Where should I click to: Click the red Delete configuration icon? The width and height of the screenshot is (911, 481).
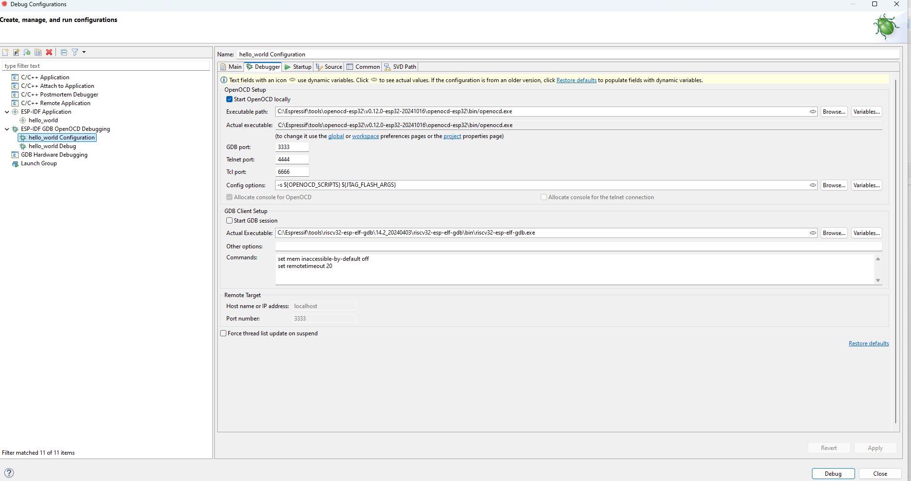tap(49, 52)
